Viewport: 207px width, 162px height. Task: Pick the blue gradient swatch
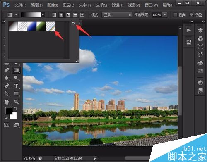coord(32,26)
